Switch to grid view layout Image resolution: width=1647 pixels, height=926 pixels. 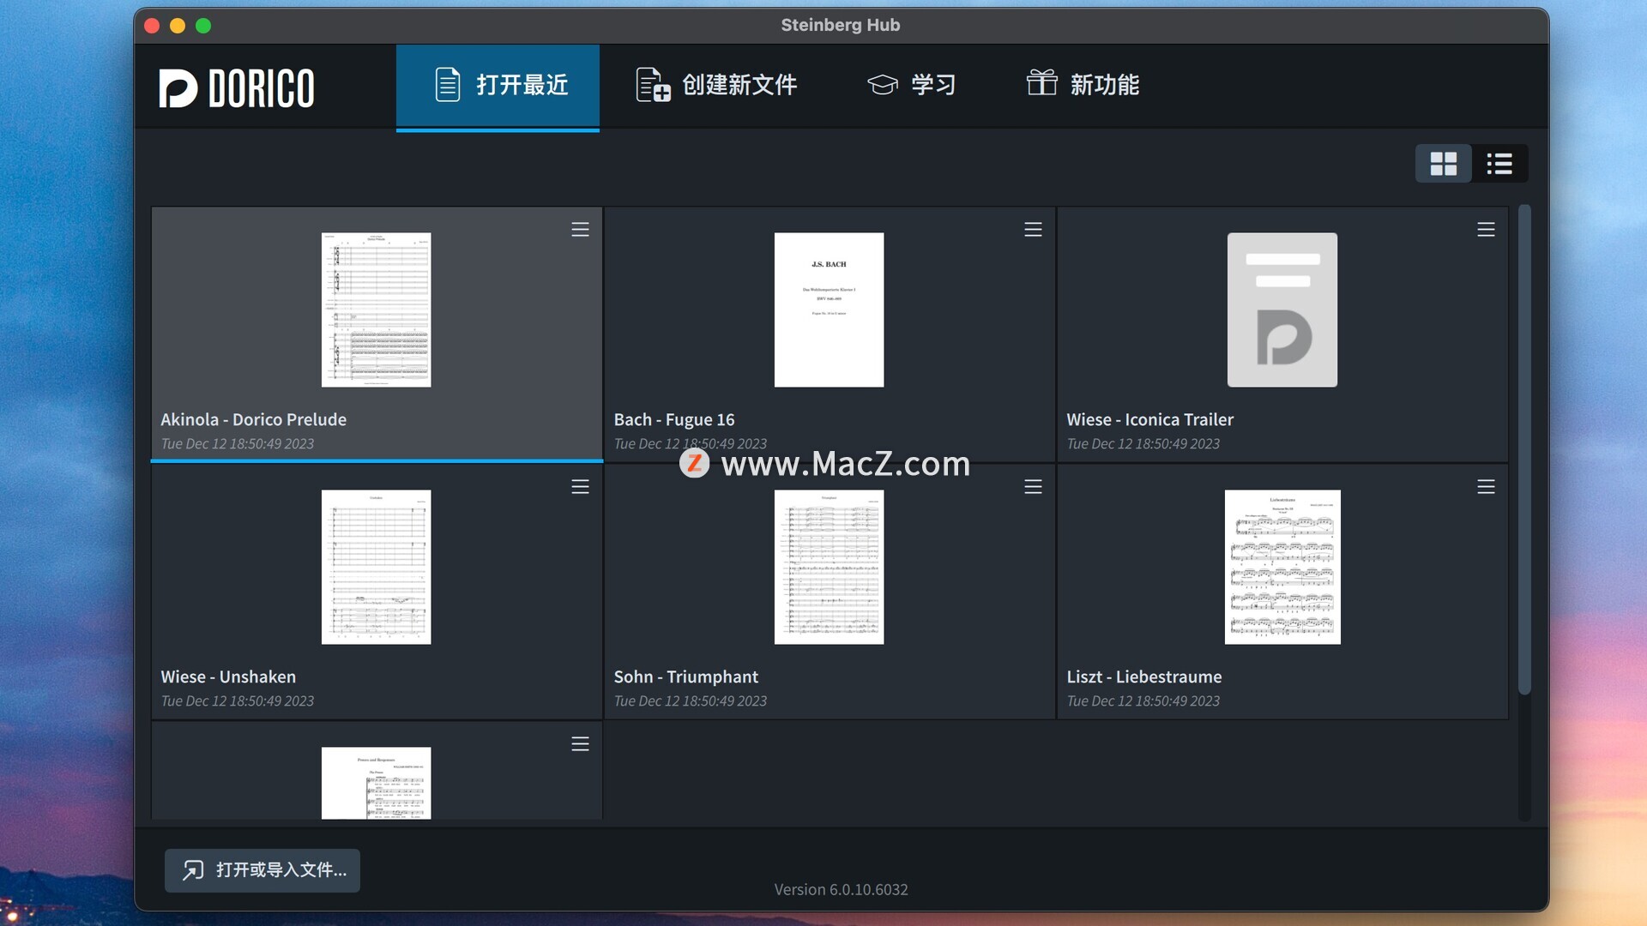(1443, 164)
